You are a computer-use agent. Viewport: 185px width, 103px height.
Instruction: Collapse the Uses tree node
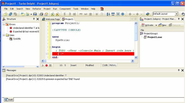pos(4,35)
